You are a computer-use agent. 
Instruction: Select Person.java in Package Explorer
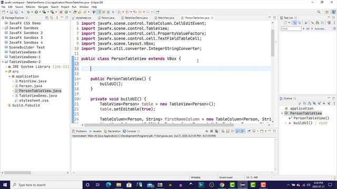point(31,86)
